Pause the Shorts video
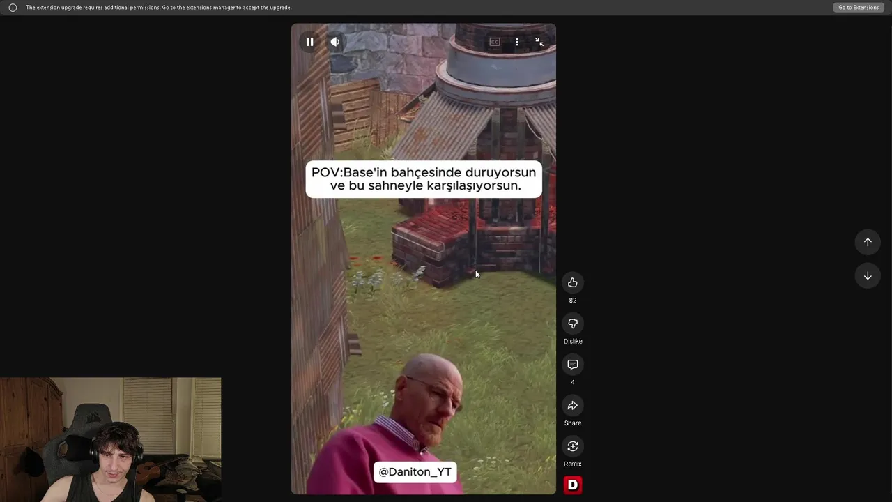Image resolution: width=892 pixels, height=502 pixels. [x=309, y=42]
